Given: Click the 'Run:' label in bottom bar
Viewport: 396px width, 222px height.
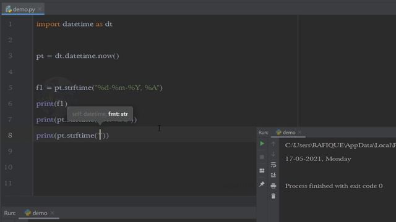Looking at the screenshot, I should click(x=10, y=213).
